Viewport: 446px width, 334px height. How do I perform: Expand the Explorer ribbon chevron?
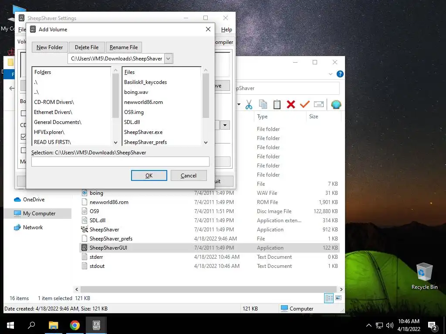click(331, 74)
